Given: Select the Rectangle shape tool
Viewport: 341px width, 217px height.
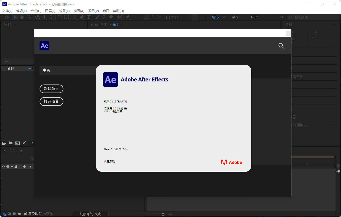Looking at the screenshot, I should [75, 17].
